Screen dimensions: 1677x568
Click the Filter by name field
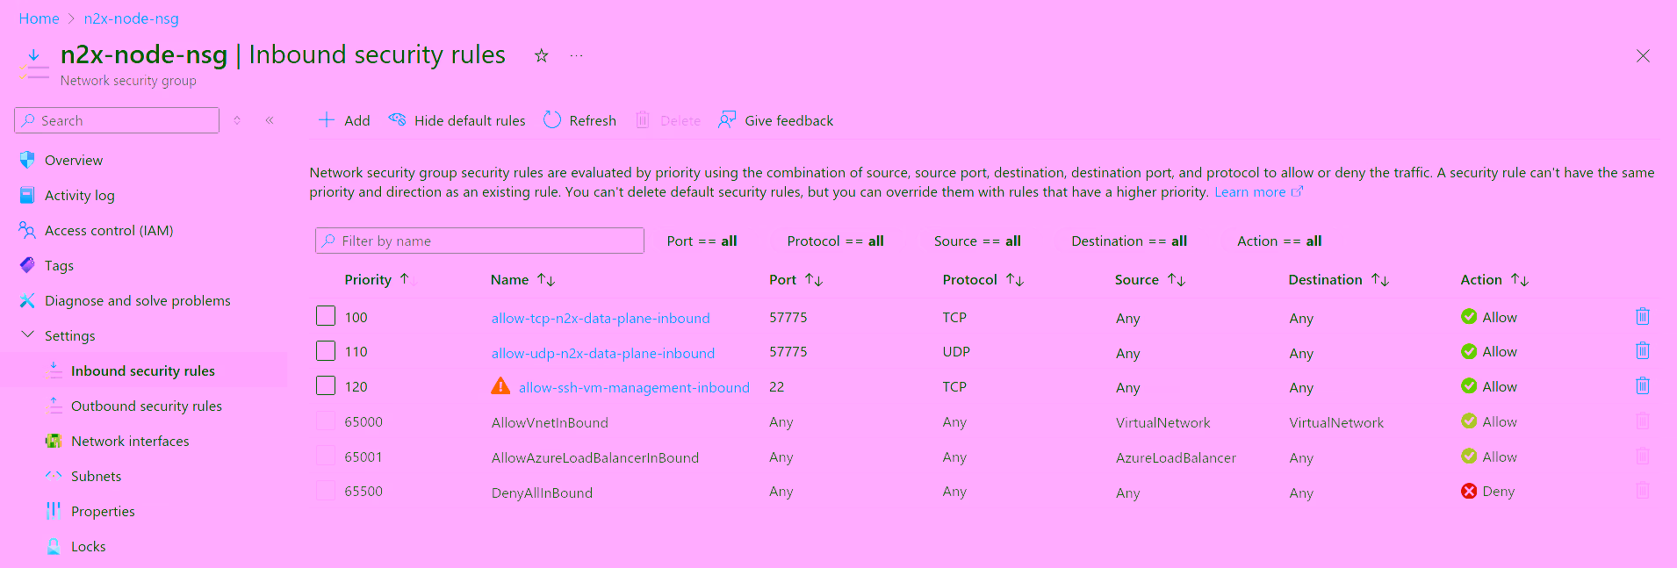(x=479, y=241)
